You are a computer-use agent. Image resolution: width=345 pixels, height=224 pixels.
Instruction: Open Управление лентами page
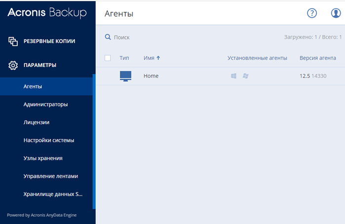click(x=51, y=176)
